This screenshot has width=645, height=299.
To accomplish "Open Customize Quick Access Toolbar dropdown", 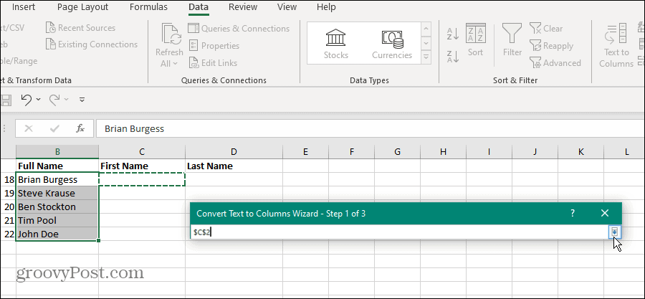I will [82, 99].
